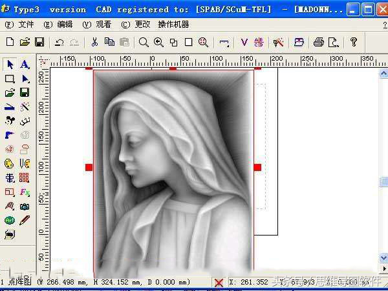
Task: Open the measure ruler tool
Action: 224,43
